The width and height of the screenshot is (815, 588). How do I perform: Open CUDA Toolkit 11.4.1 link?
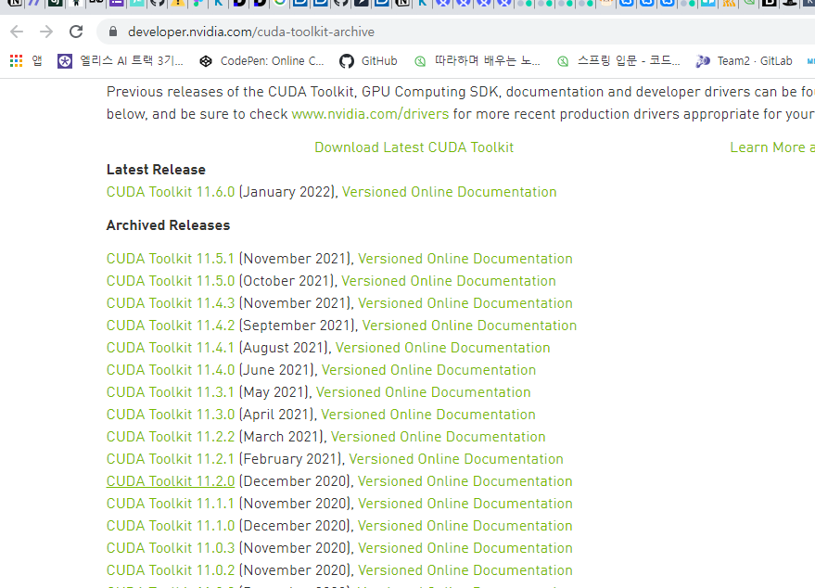pyautogui.click(x=171, y=348)
